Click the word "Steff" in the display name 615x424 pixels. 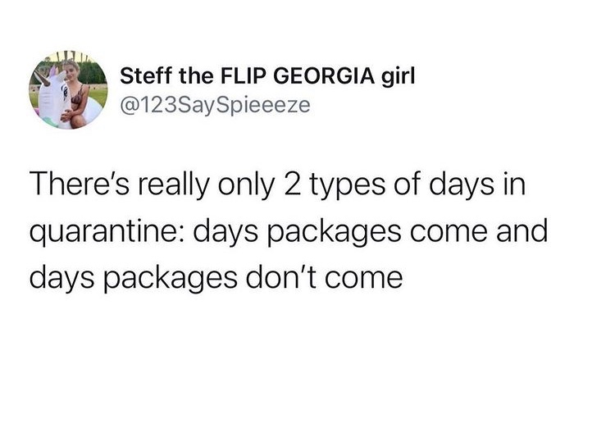144,77
